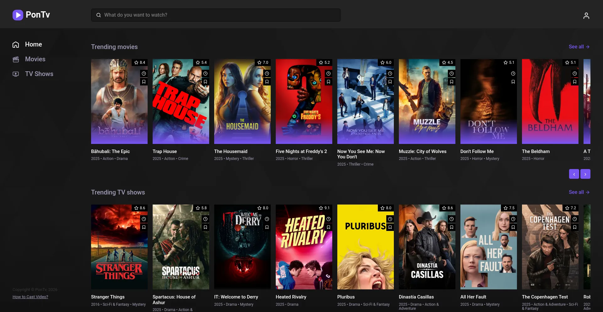603x312 pixels.
Task: Open Movies section in sidebar
Action: pyautogui.click(x=29, y=59)
